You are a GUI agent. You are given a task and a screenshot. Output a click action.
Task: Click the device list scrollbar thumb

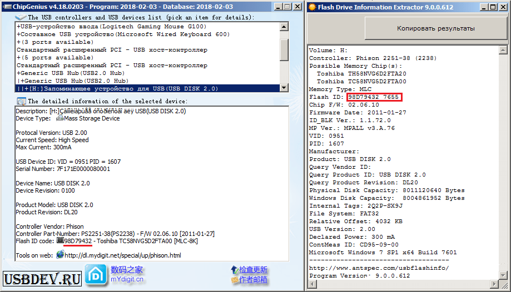pos(284,50)
